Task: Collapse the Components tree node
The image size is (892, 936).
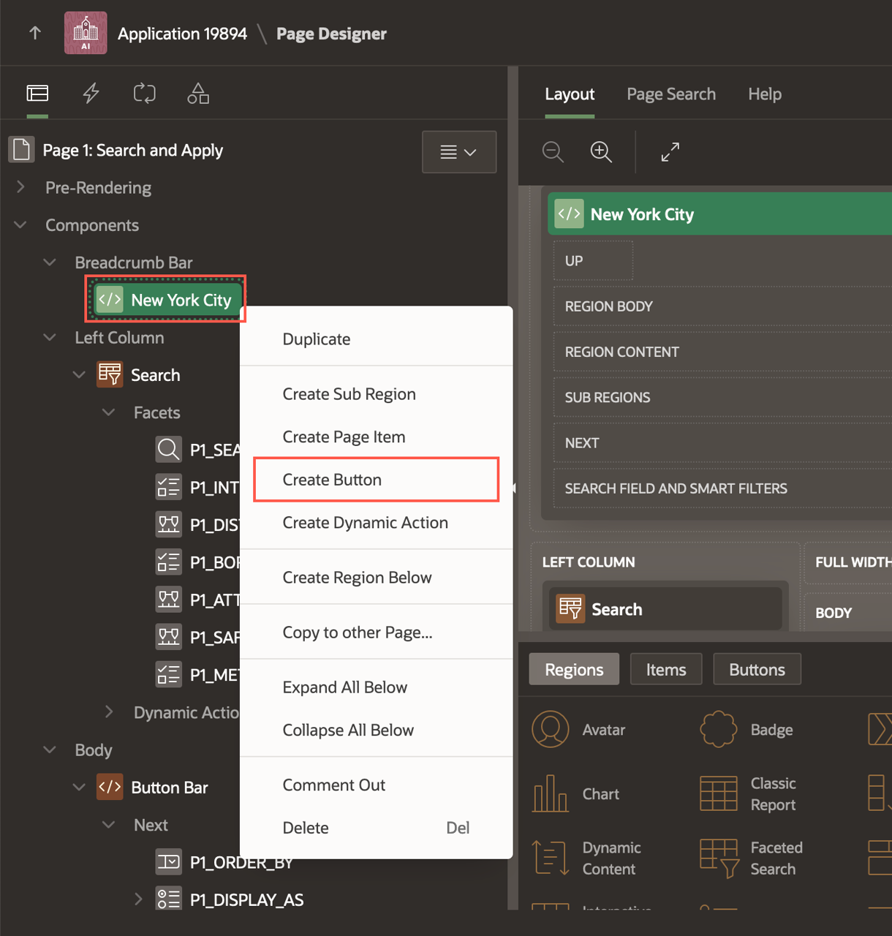Action: [21, 225]
